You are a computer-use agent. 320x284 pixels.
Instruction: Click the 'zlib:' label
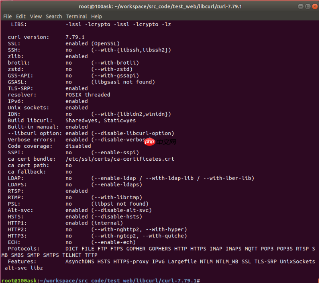[16, 56]
